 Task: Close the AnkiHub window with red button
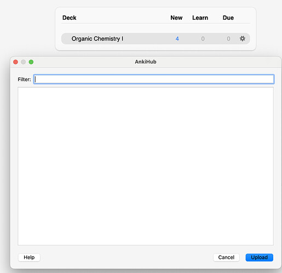click(x=15, y=62)
